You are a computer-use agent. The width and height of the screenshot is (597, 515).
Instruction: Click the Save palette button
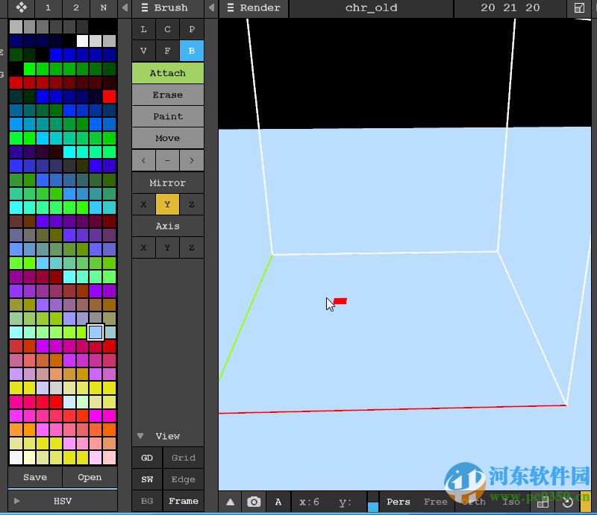(x=35, y=477)
